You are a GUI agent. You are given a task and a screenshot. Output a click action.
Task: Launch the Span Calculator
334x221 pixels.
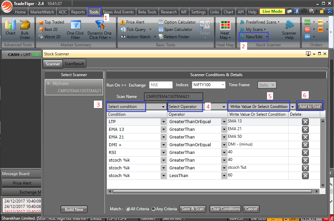tap(175, 30)
